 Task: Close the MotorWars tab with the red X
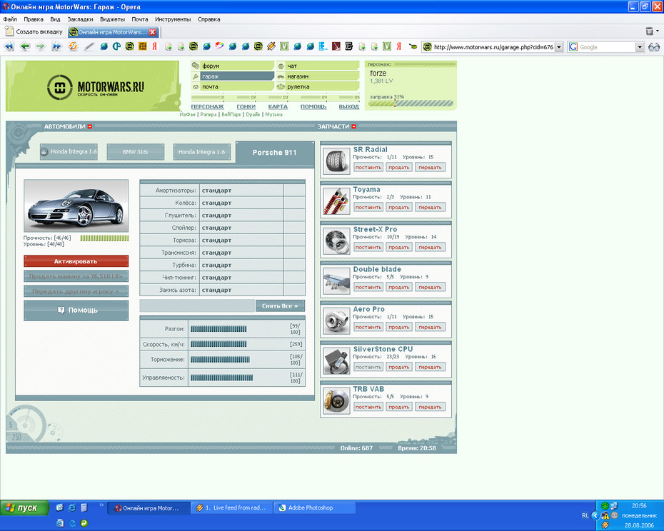(153, 32)
